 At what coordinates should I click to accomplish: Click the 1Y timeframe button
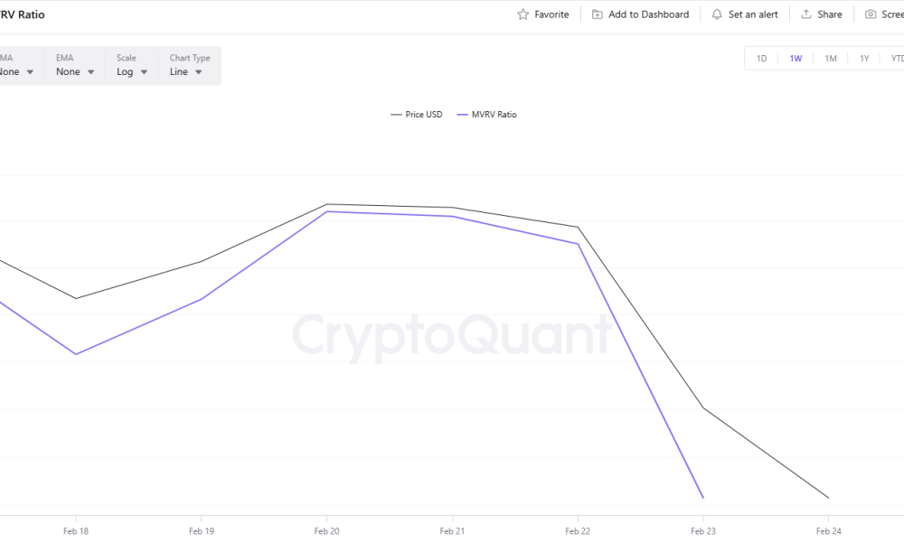(864, 58)
